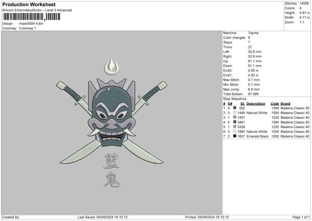The image size is (312, 221).
Task: Click code '1232' in stop 3 row
Action: coord(275,117)
